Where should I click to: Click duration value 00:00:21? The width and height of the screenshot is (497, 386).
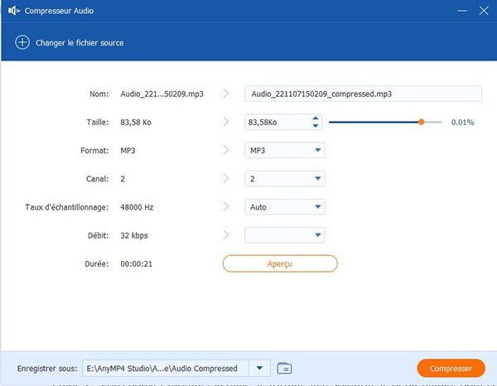(137, 264)
